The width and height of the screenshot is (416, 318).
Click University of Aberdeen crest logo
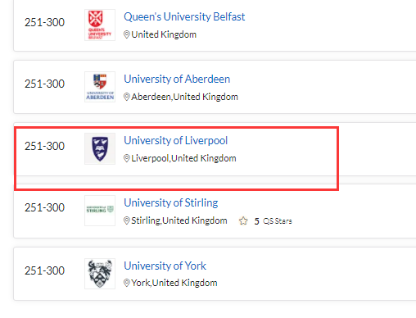click(x=100, y=87)
